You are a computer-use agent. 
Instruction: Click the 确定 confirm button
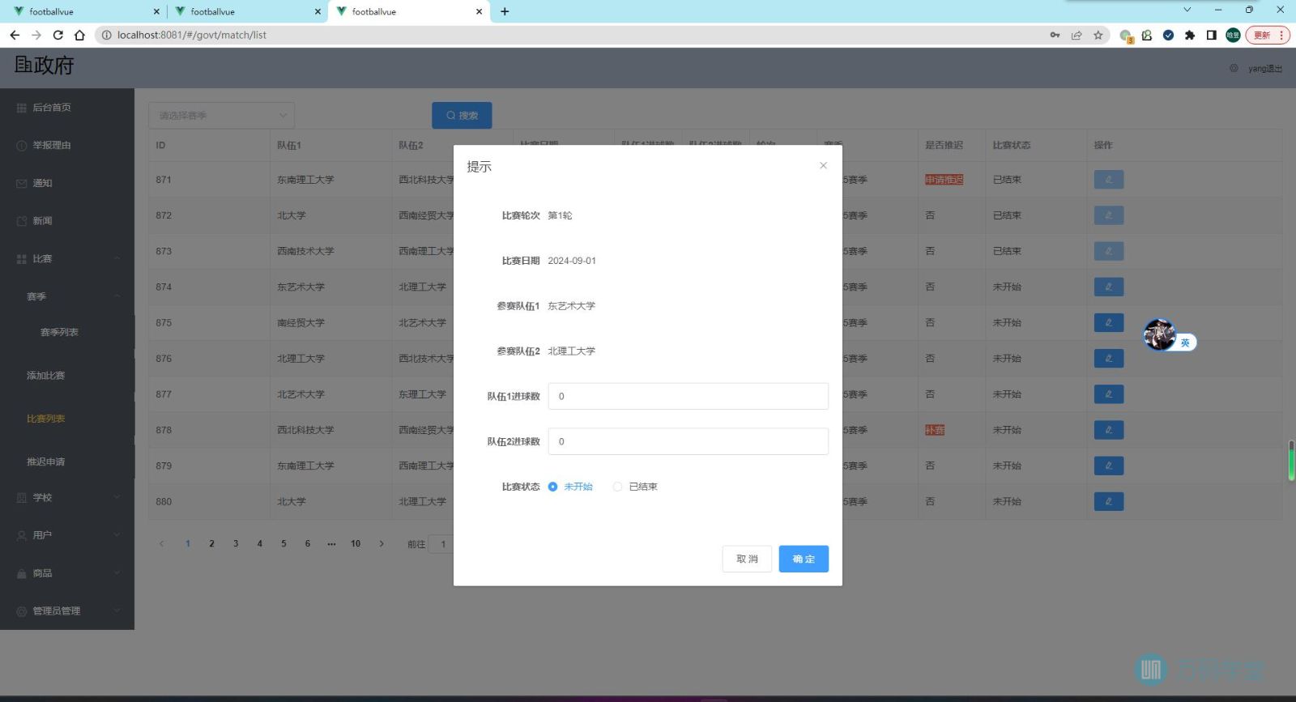click(803, 559)
